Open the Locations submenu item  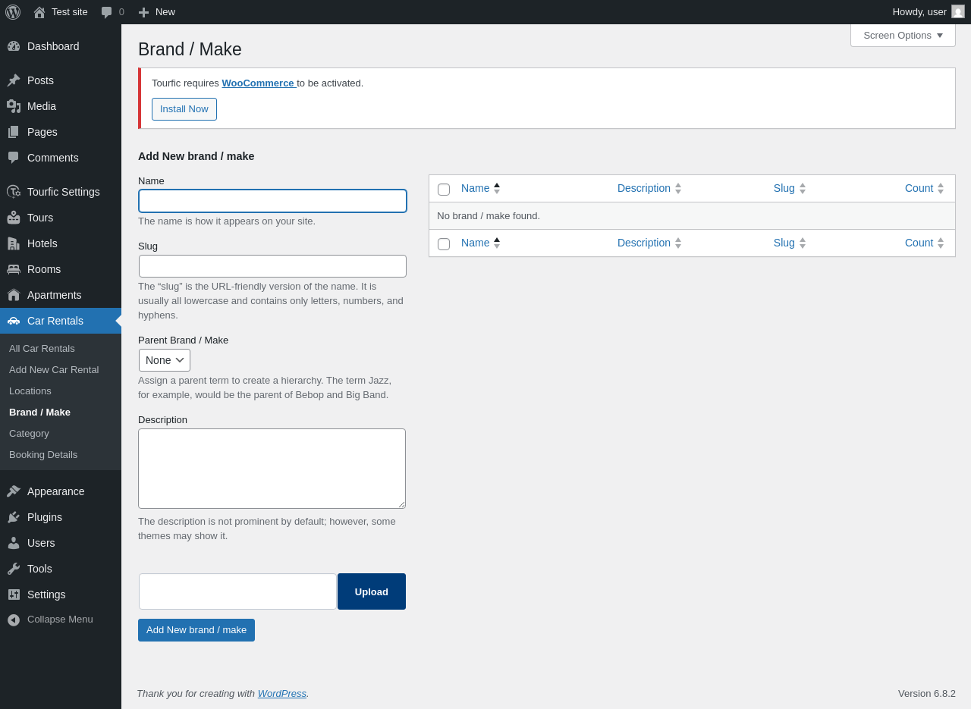point(30,391)
